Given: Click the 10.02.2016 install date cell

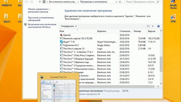Looking at the screenshot, I should point(124,42).
